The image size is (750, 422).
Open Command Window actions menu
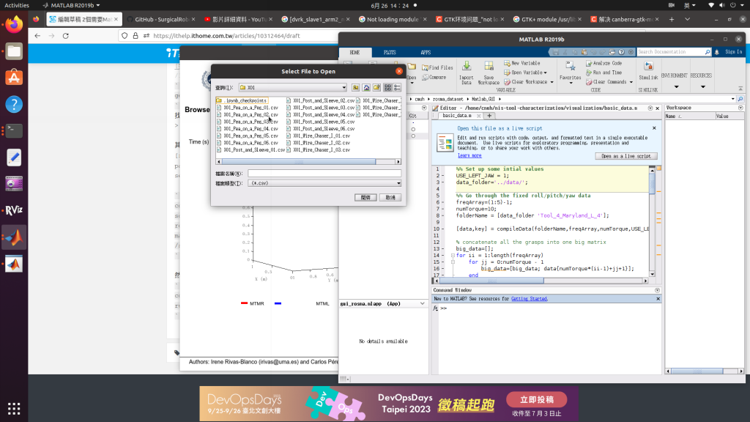[x=657, y=290]
